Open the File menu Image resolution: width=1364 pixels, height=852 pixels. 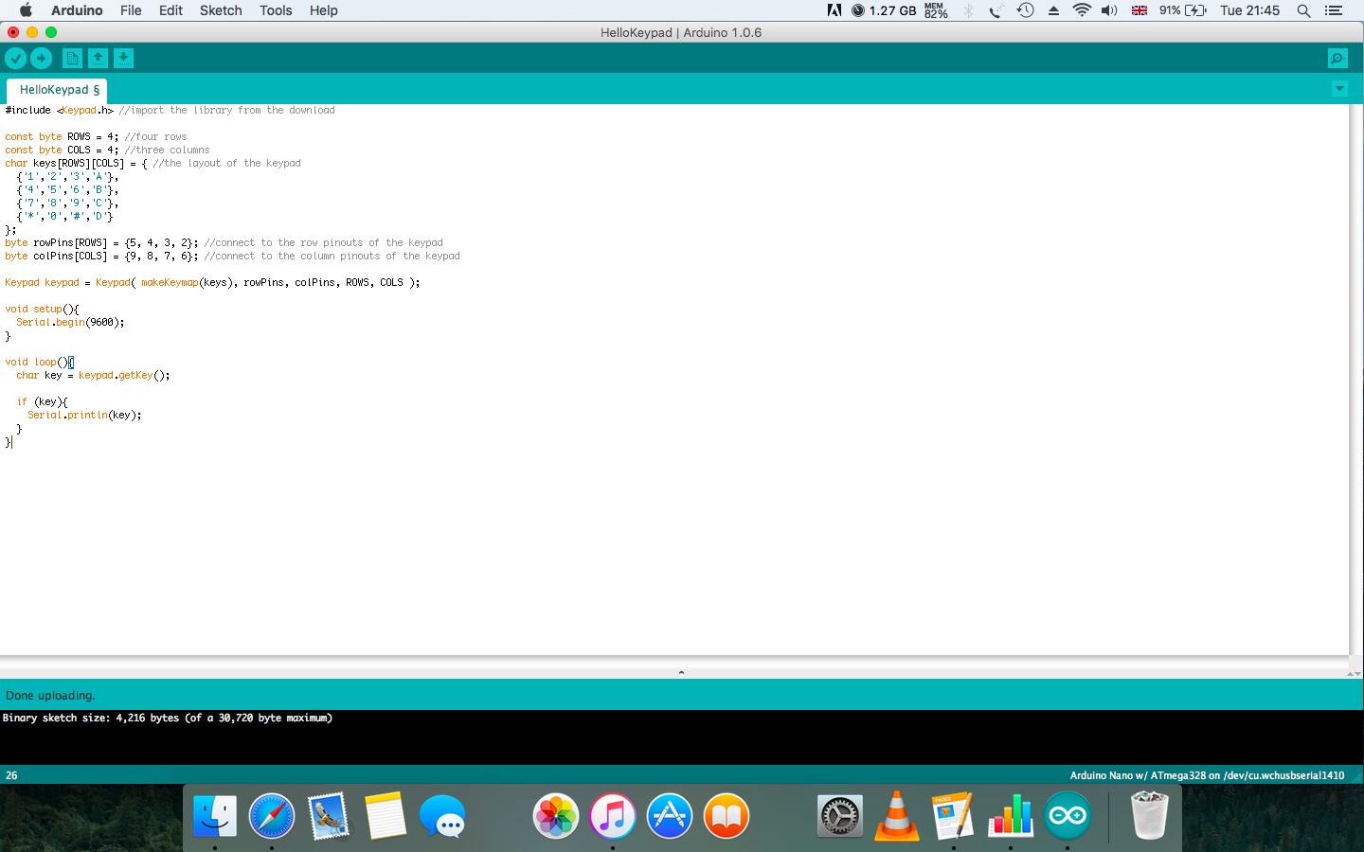pyautogui.click(x=131, y=10)
